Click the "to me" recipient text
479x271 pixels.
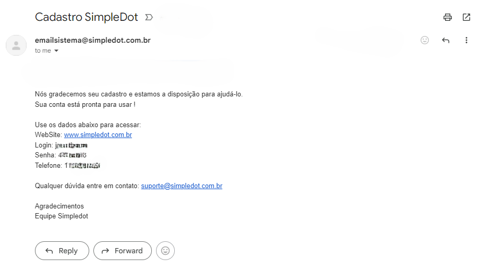[x=43, y=51]
